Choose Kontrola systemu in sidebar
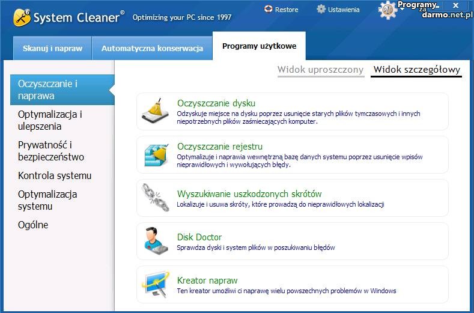 [x=55, y=175]
